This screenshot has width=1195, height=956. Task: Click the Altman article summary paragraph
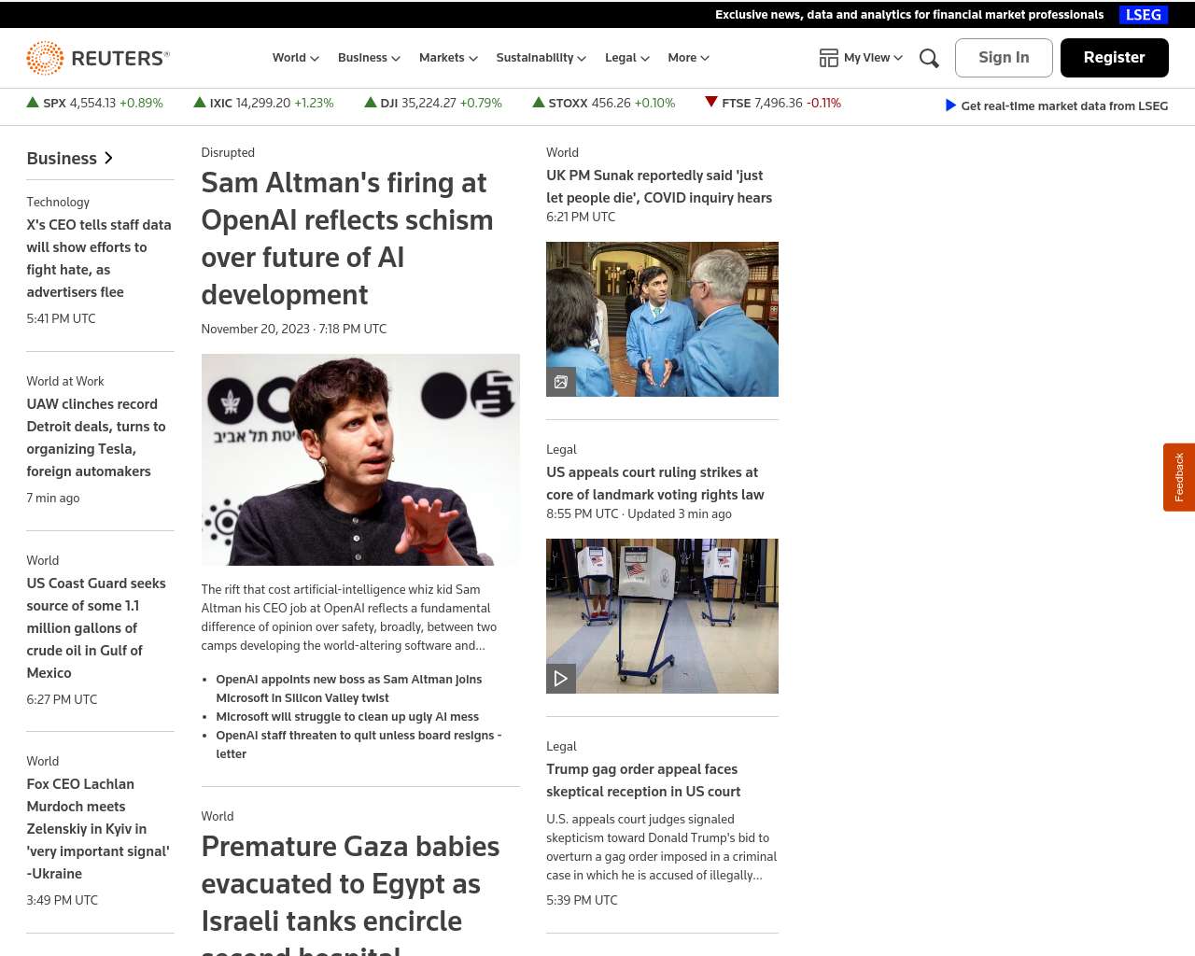tap(349, 617)
